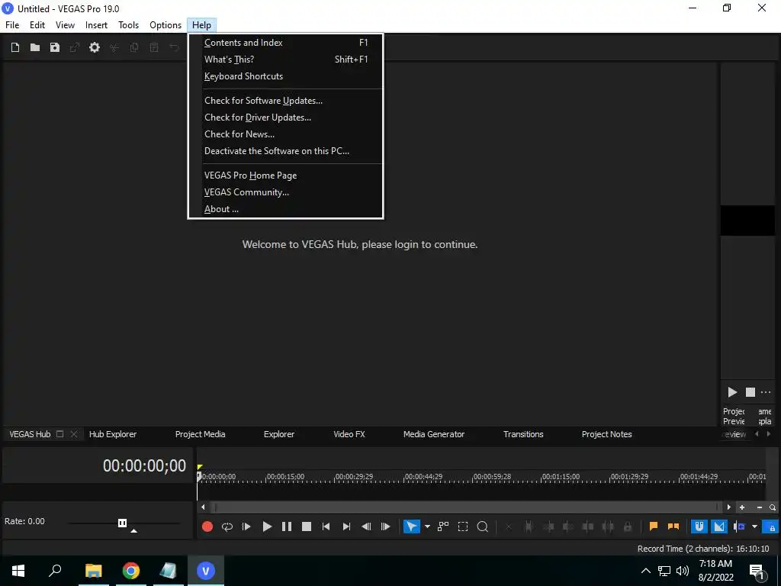Start recording with the red Record button
This screenshot has width=781, height=586.
pos(207,526)
